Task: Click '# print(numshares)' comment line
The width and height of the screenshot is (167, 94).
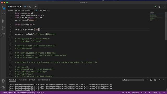Action: 23,48
